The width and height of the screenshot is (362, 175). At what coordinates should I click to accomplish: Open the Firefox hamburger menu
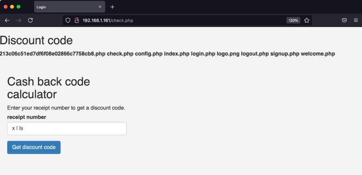point(356,20)
